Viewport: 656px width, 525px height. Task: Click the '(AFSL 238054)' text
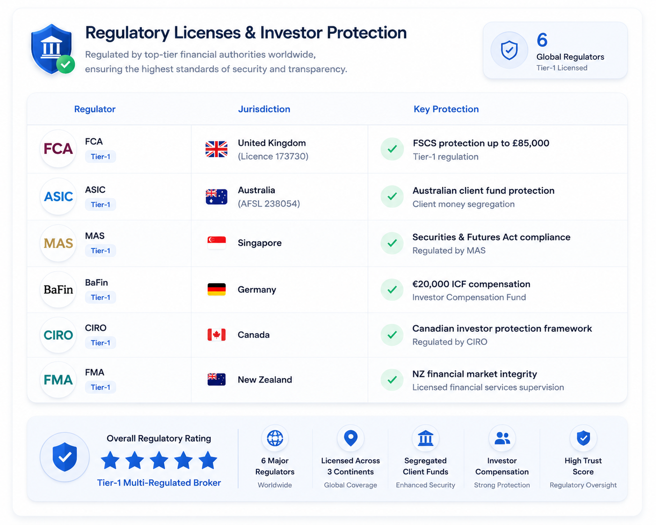pos(269,204)
